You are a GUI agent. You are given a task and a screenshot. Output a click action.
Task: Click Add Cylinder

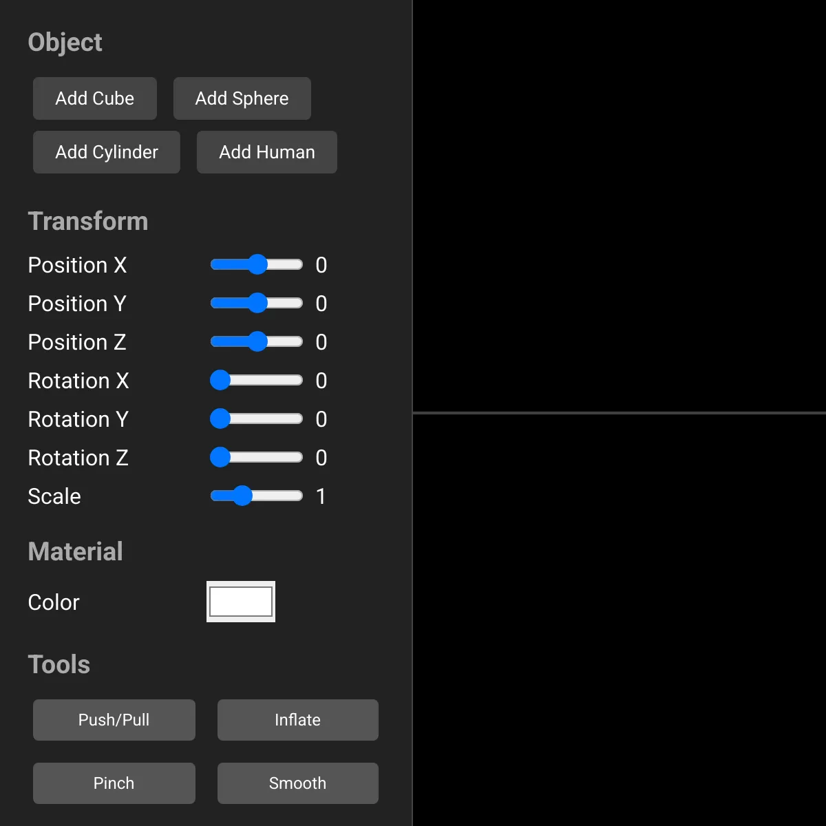click(107, 152)
